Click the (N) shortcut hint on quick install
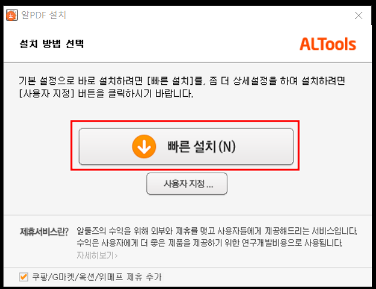 pos(227,147)
